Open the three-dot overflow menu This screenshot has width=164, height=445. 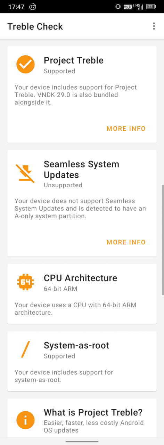[154, 26]
